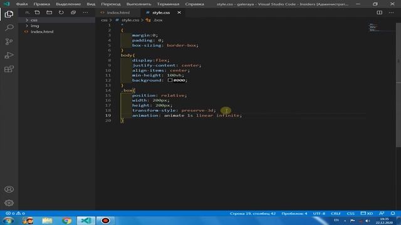This screenshot has width=401, height=225.
Task: Switch to the index.html editor tab
Action: click(x=118, y=12)
